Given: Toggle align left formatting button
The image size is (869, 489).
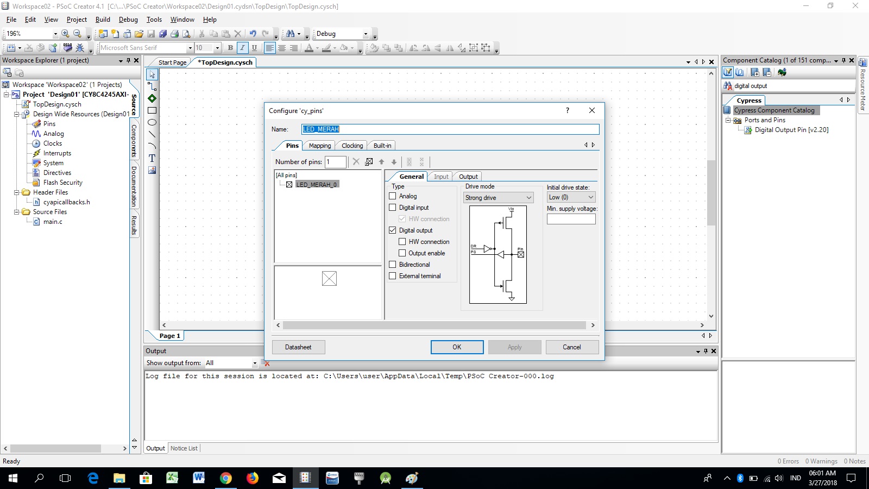Looking at the screenshot, I should pos(269,48).
